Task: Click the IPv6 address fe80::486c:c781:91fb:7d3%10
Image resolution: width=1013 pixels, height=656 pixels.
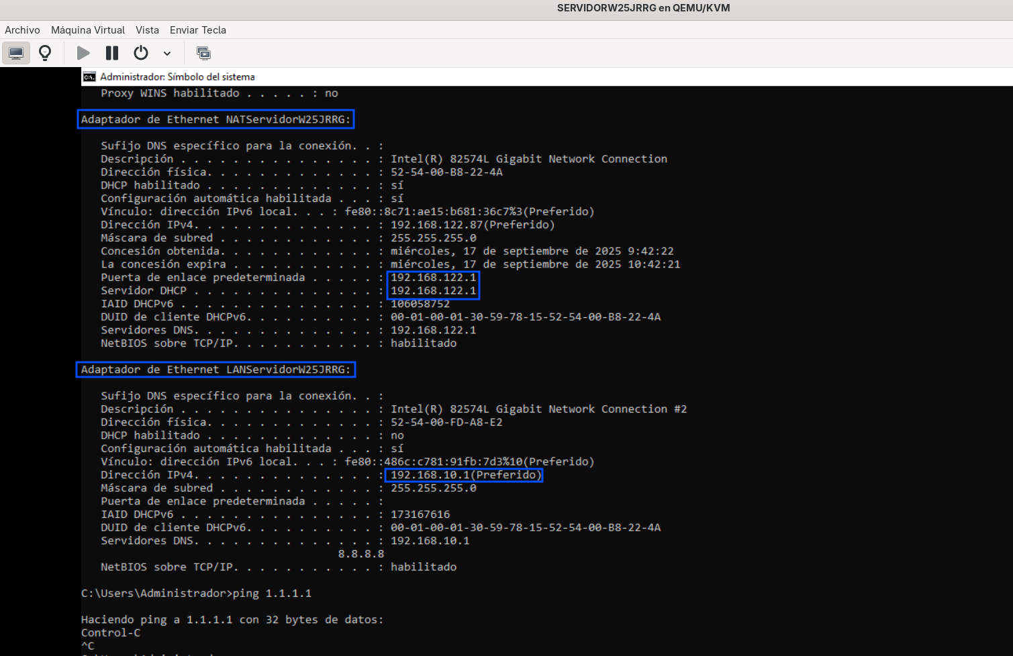Action: 469,461
